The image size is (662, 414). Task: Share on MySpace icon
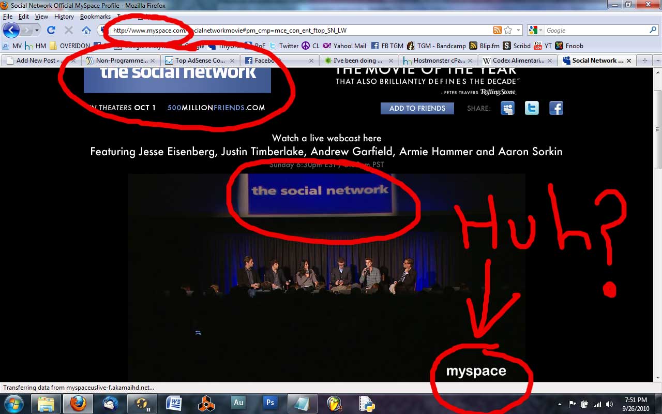[x=508, y=108]
